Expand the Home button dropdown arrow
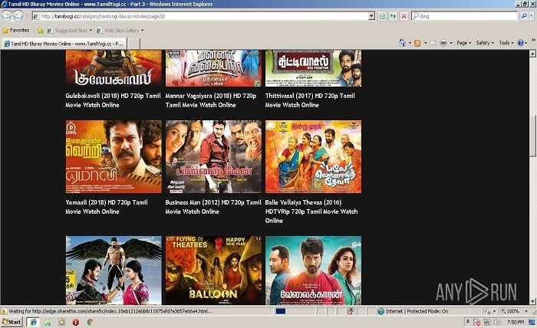This screenshot has height=328, width=537. point(410,43)
